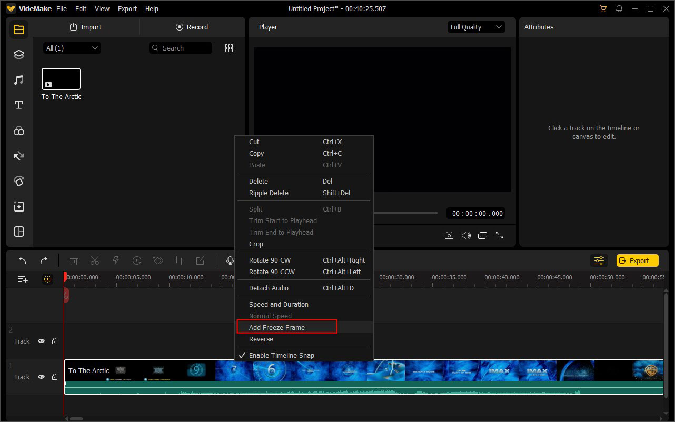Select the To The Arctic thumbnail
Viewport: 675px width, 422px height.
tap(61, 77)
